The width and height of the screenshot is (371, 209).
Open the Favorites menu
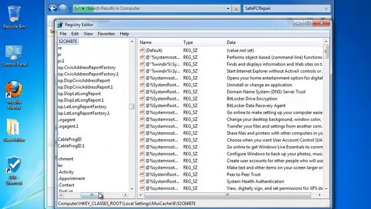point(106,34)
